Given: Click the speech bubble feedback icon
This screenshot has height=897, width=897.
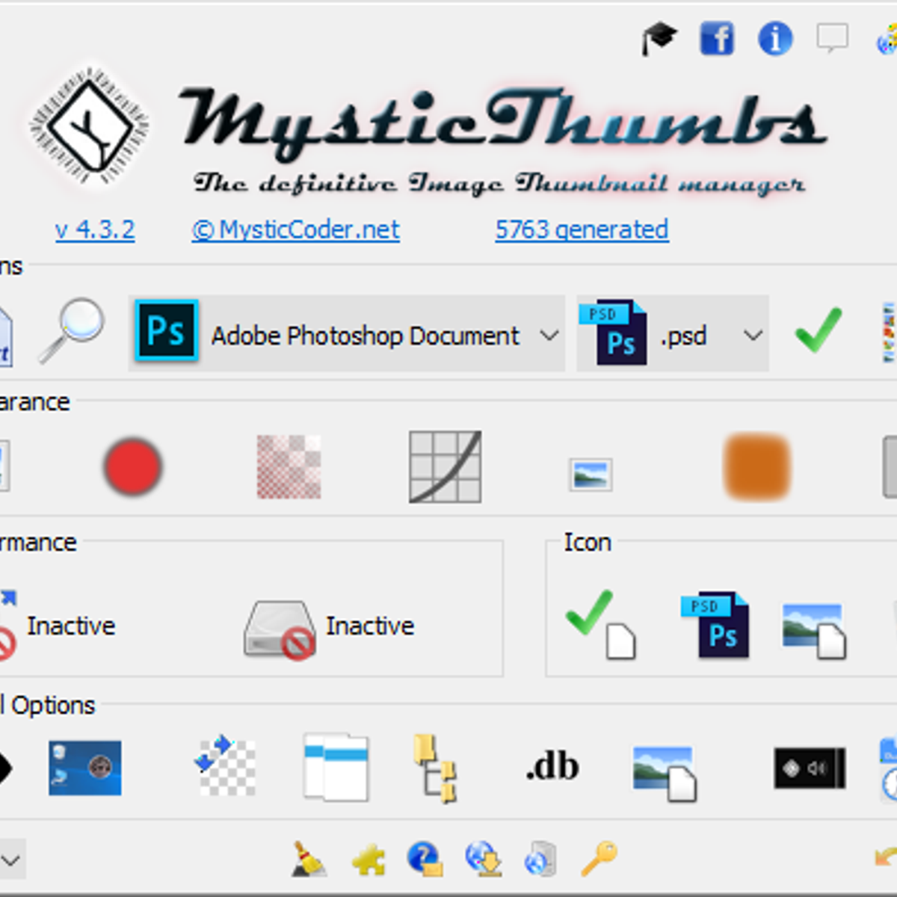Looking at the screenshot, I should [x=832, y=37].
